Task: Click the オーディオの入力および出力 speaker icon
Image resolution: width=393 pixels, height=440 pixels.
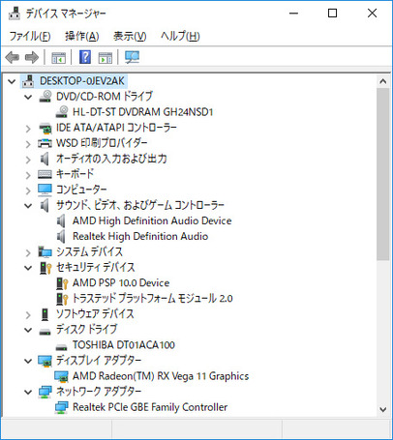Action: 45,159
